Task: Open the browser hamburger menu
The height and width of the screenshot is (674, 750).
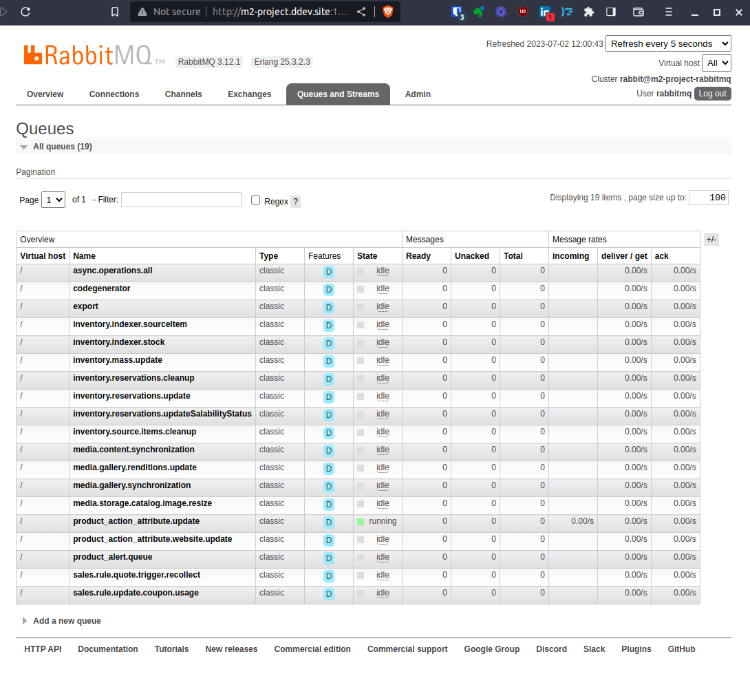Action: pos(669,12)
